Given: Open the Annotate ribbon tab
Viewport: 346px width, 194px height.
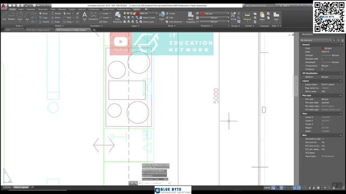Looking at the screenshot, I should 31,10.
